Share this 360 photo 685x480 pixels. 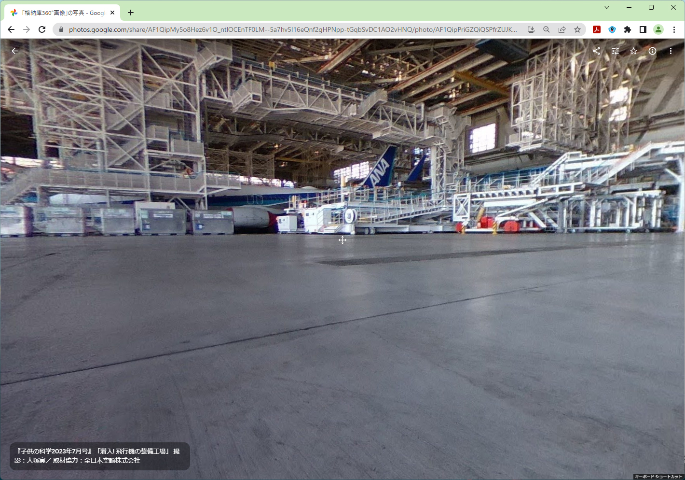pyautogui.click(x=597, y=51)
